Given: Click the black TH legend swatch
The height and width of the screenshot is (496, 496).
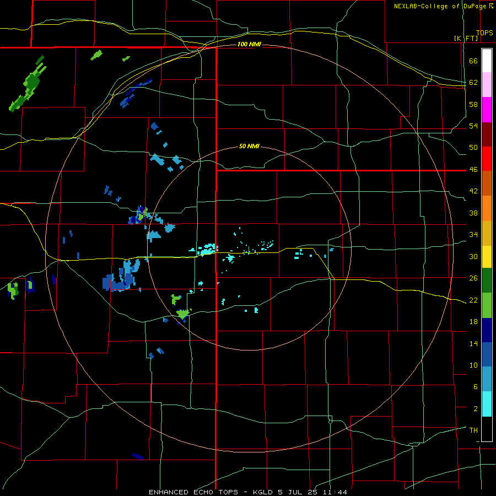Looking at the screenshot, I should point(487,429).
